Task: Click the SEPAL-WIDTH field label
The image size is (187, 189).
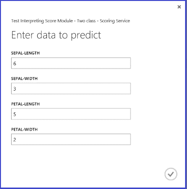Action: coord(24,79)
